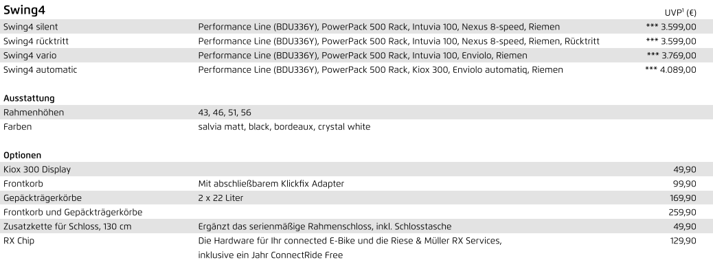Image resolution: width=713 pixels, height=260 pixels.
Task: Click the Ausstattung section heading
Action: 29,98
